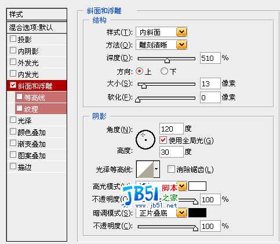Enable 消除锯齿 checkbox
The image size is (280, 244).
coord(171,169)
